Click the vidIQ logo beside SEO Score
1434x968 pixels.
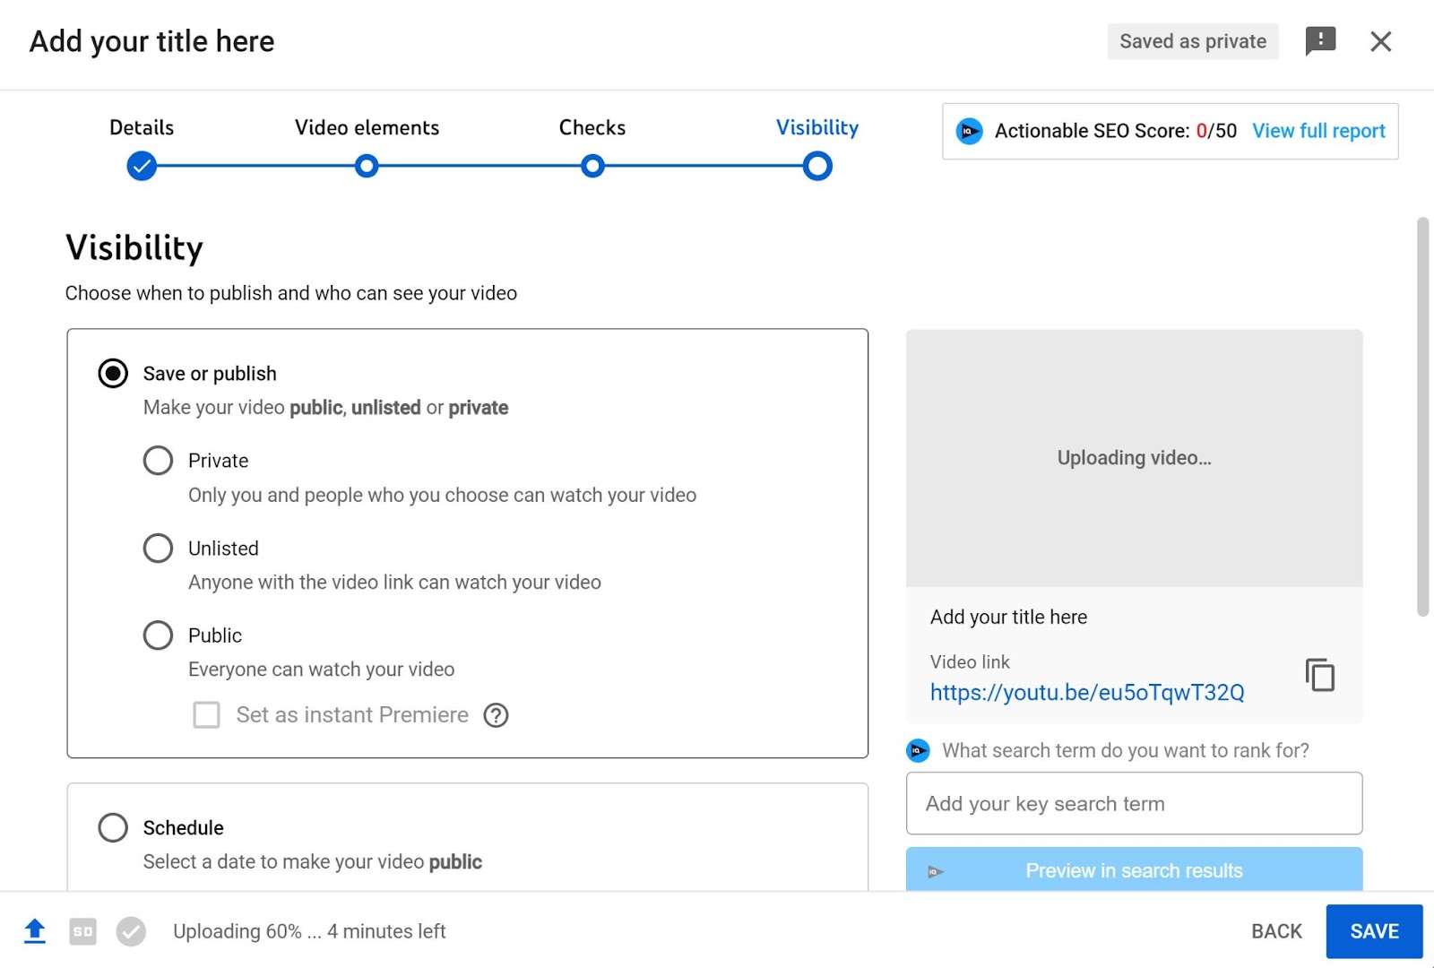(969, 131)
